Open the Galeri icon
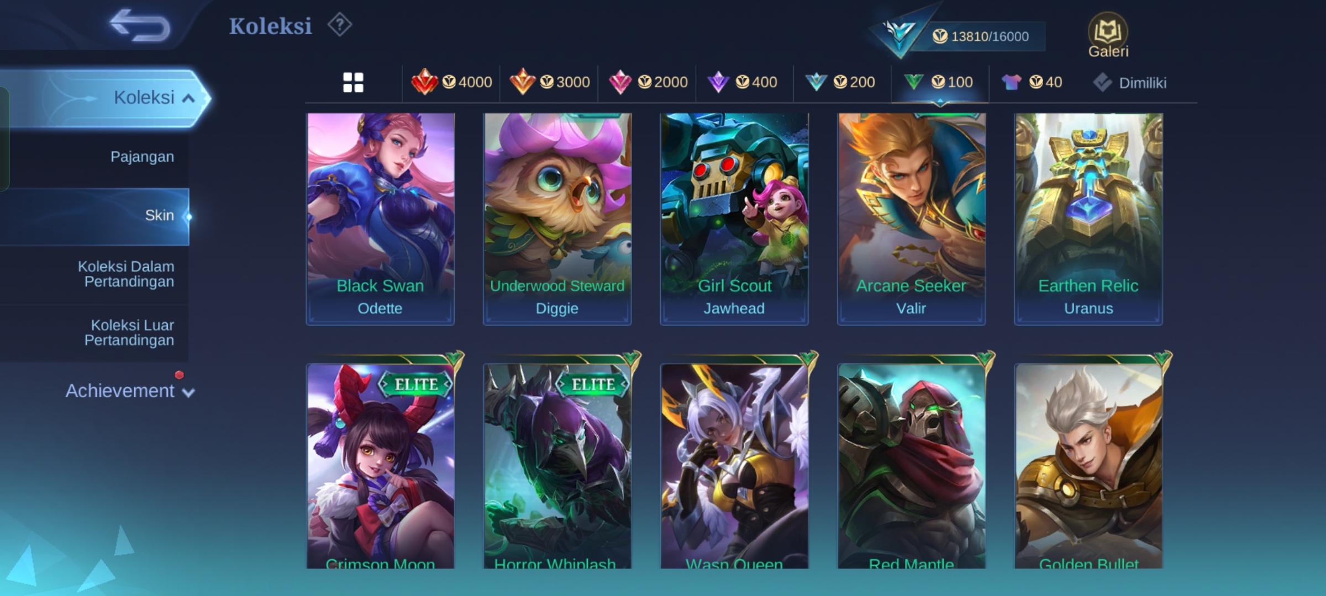This screenshot has width=1326, height=596. click(x=1108, y=35)
